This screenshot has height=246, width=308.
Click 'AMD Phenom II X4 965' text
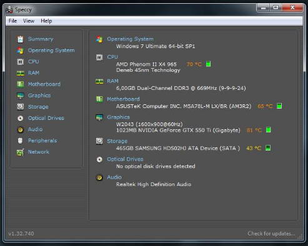click(146, 64)
